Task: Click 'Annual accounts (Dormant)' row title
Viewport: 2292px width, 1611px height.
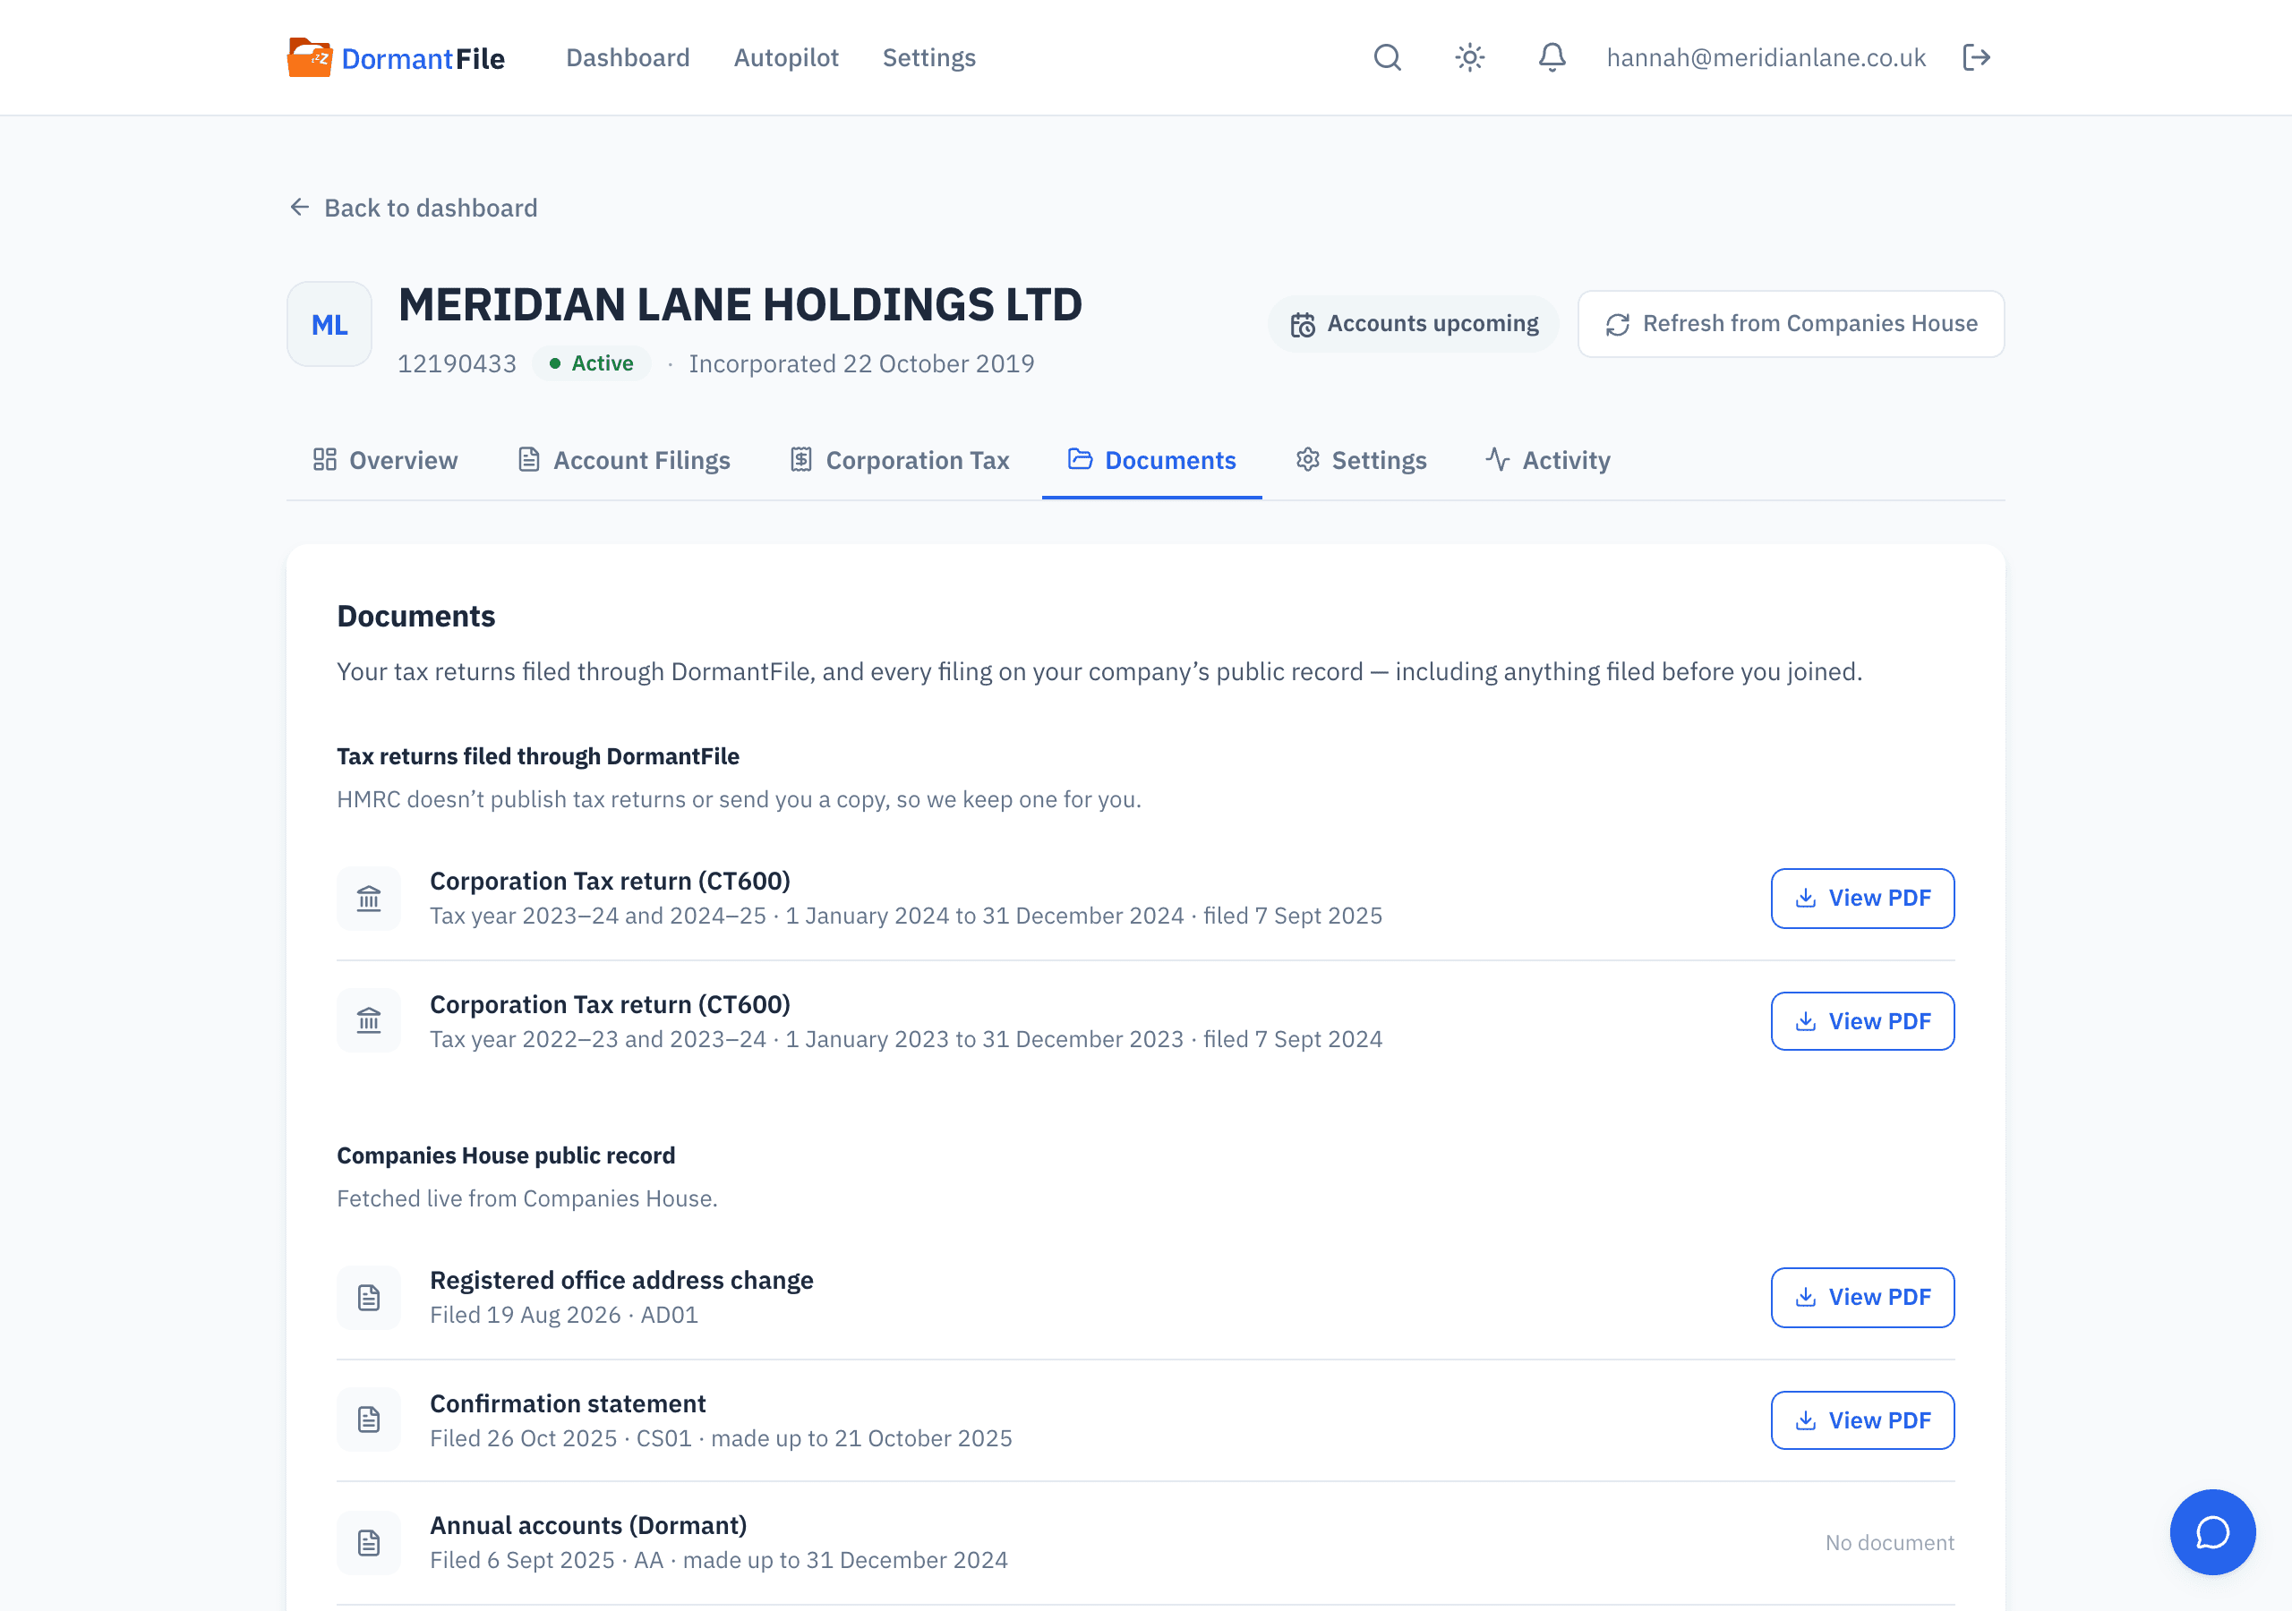Action: point(589,1525)
